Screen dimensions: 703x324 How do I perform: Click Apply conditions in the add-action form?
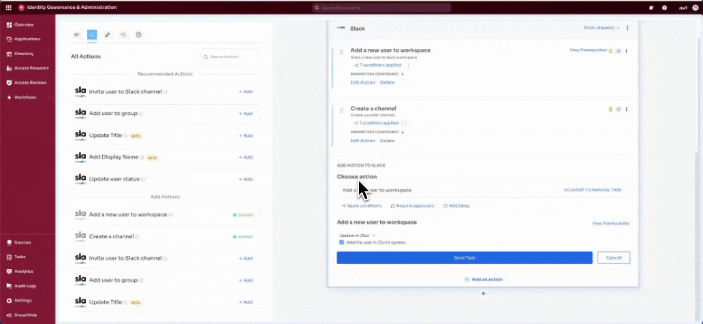pyautogui.click(x=361, y=206)
